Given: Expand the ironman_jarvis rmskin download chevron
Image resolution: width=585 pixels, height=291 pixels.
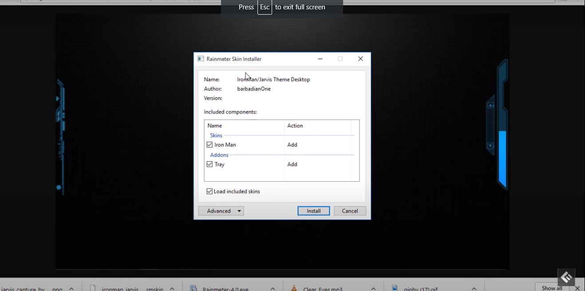Looking at the screenshot, I should (x=172, y=289).
